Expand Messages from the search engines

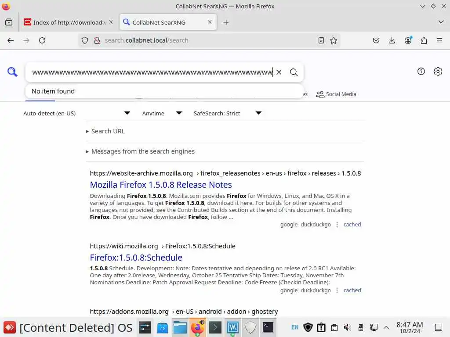pyautogui.click(x=140, y=151)
